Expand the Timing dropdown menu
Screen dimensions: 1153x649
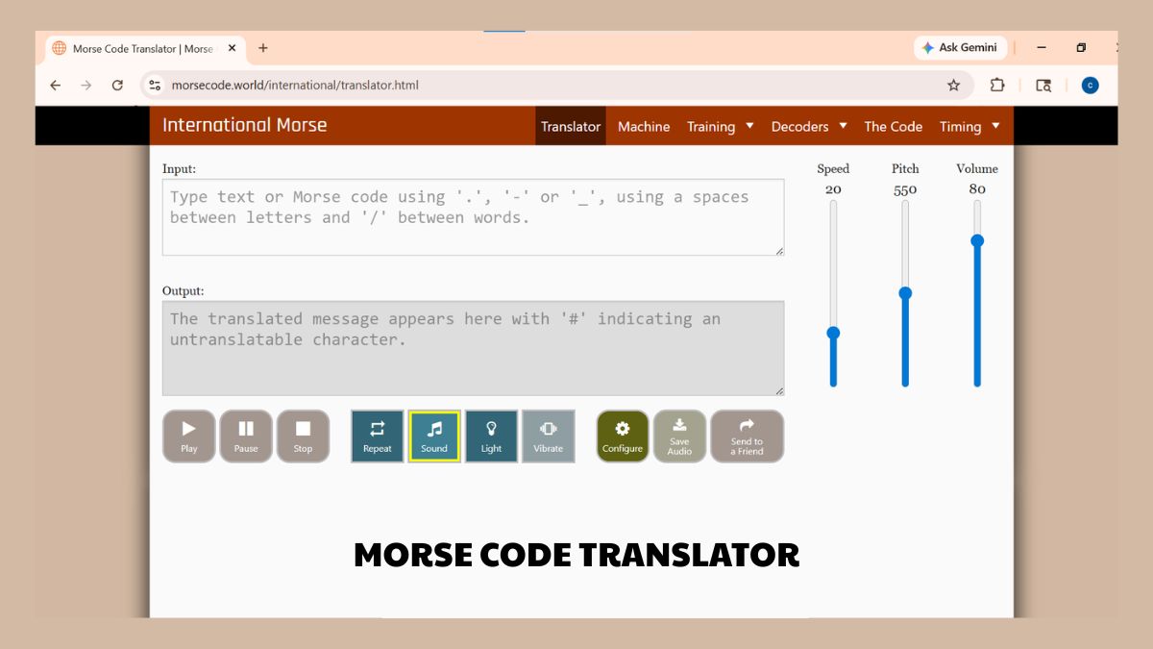pos(969,126)
